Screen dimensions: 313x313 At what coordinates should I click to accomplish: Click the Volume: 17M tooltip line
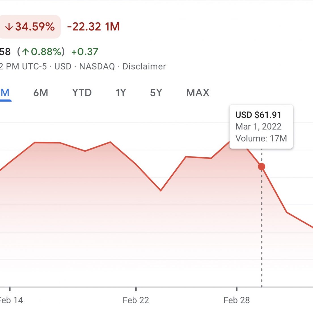tap(261, 138)
